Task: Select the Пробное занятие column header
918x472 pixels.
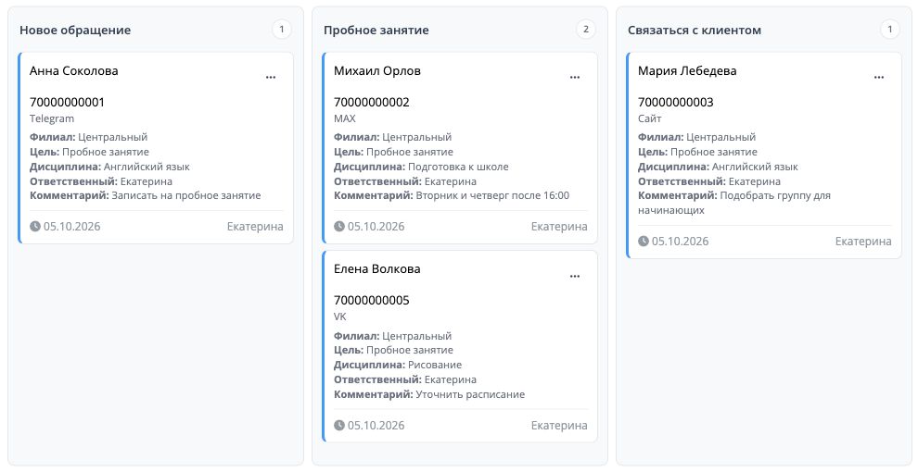Action: tap(376, 31)
